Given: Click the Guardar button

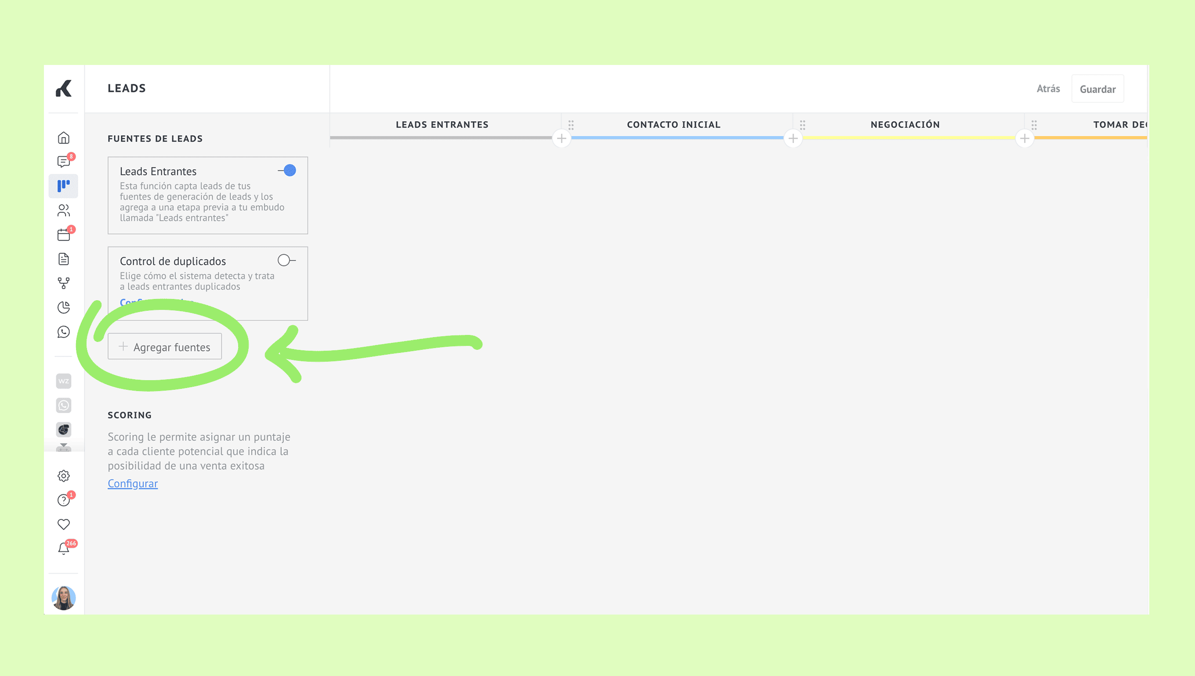Looking at the screenshot, I should click(x=1097, y=89).
